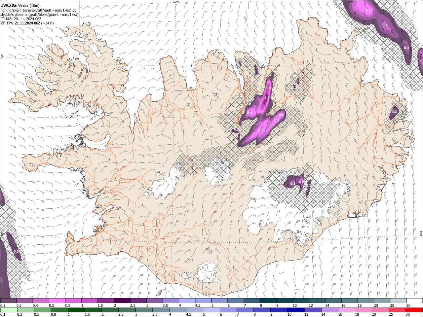Select the pale green bottom-row swatch between 0.1 and 0.3
423x317 pixels.
9,310
